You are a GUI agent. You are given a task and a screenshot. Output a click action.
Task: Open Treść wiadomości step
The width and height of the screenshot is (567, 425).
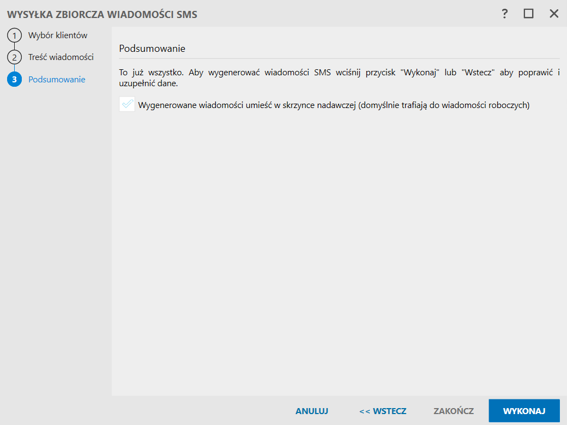(x=61, y=57)
